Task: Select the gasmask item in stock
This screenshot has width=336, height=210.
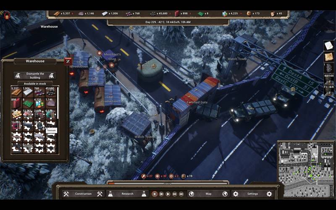Action: pyautogui.click(x=39, y=125)
